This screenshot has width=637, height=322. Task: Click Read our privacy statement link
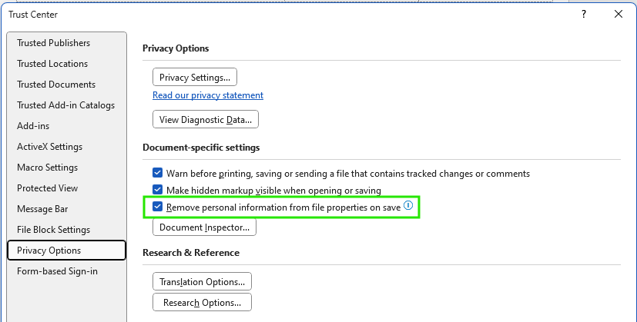click(208, 95)
